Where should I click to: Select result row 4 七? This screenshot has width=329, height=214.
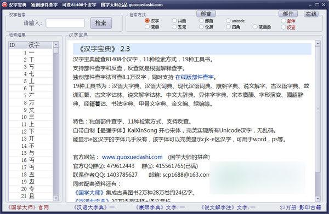coord(31,74)
